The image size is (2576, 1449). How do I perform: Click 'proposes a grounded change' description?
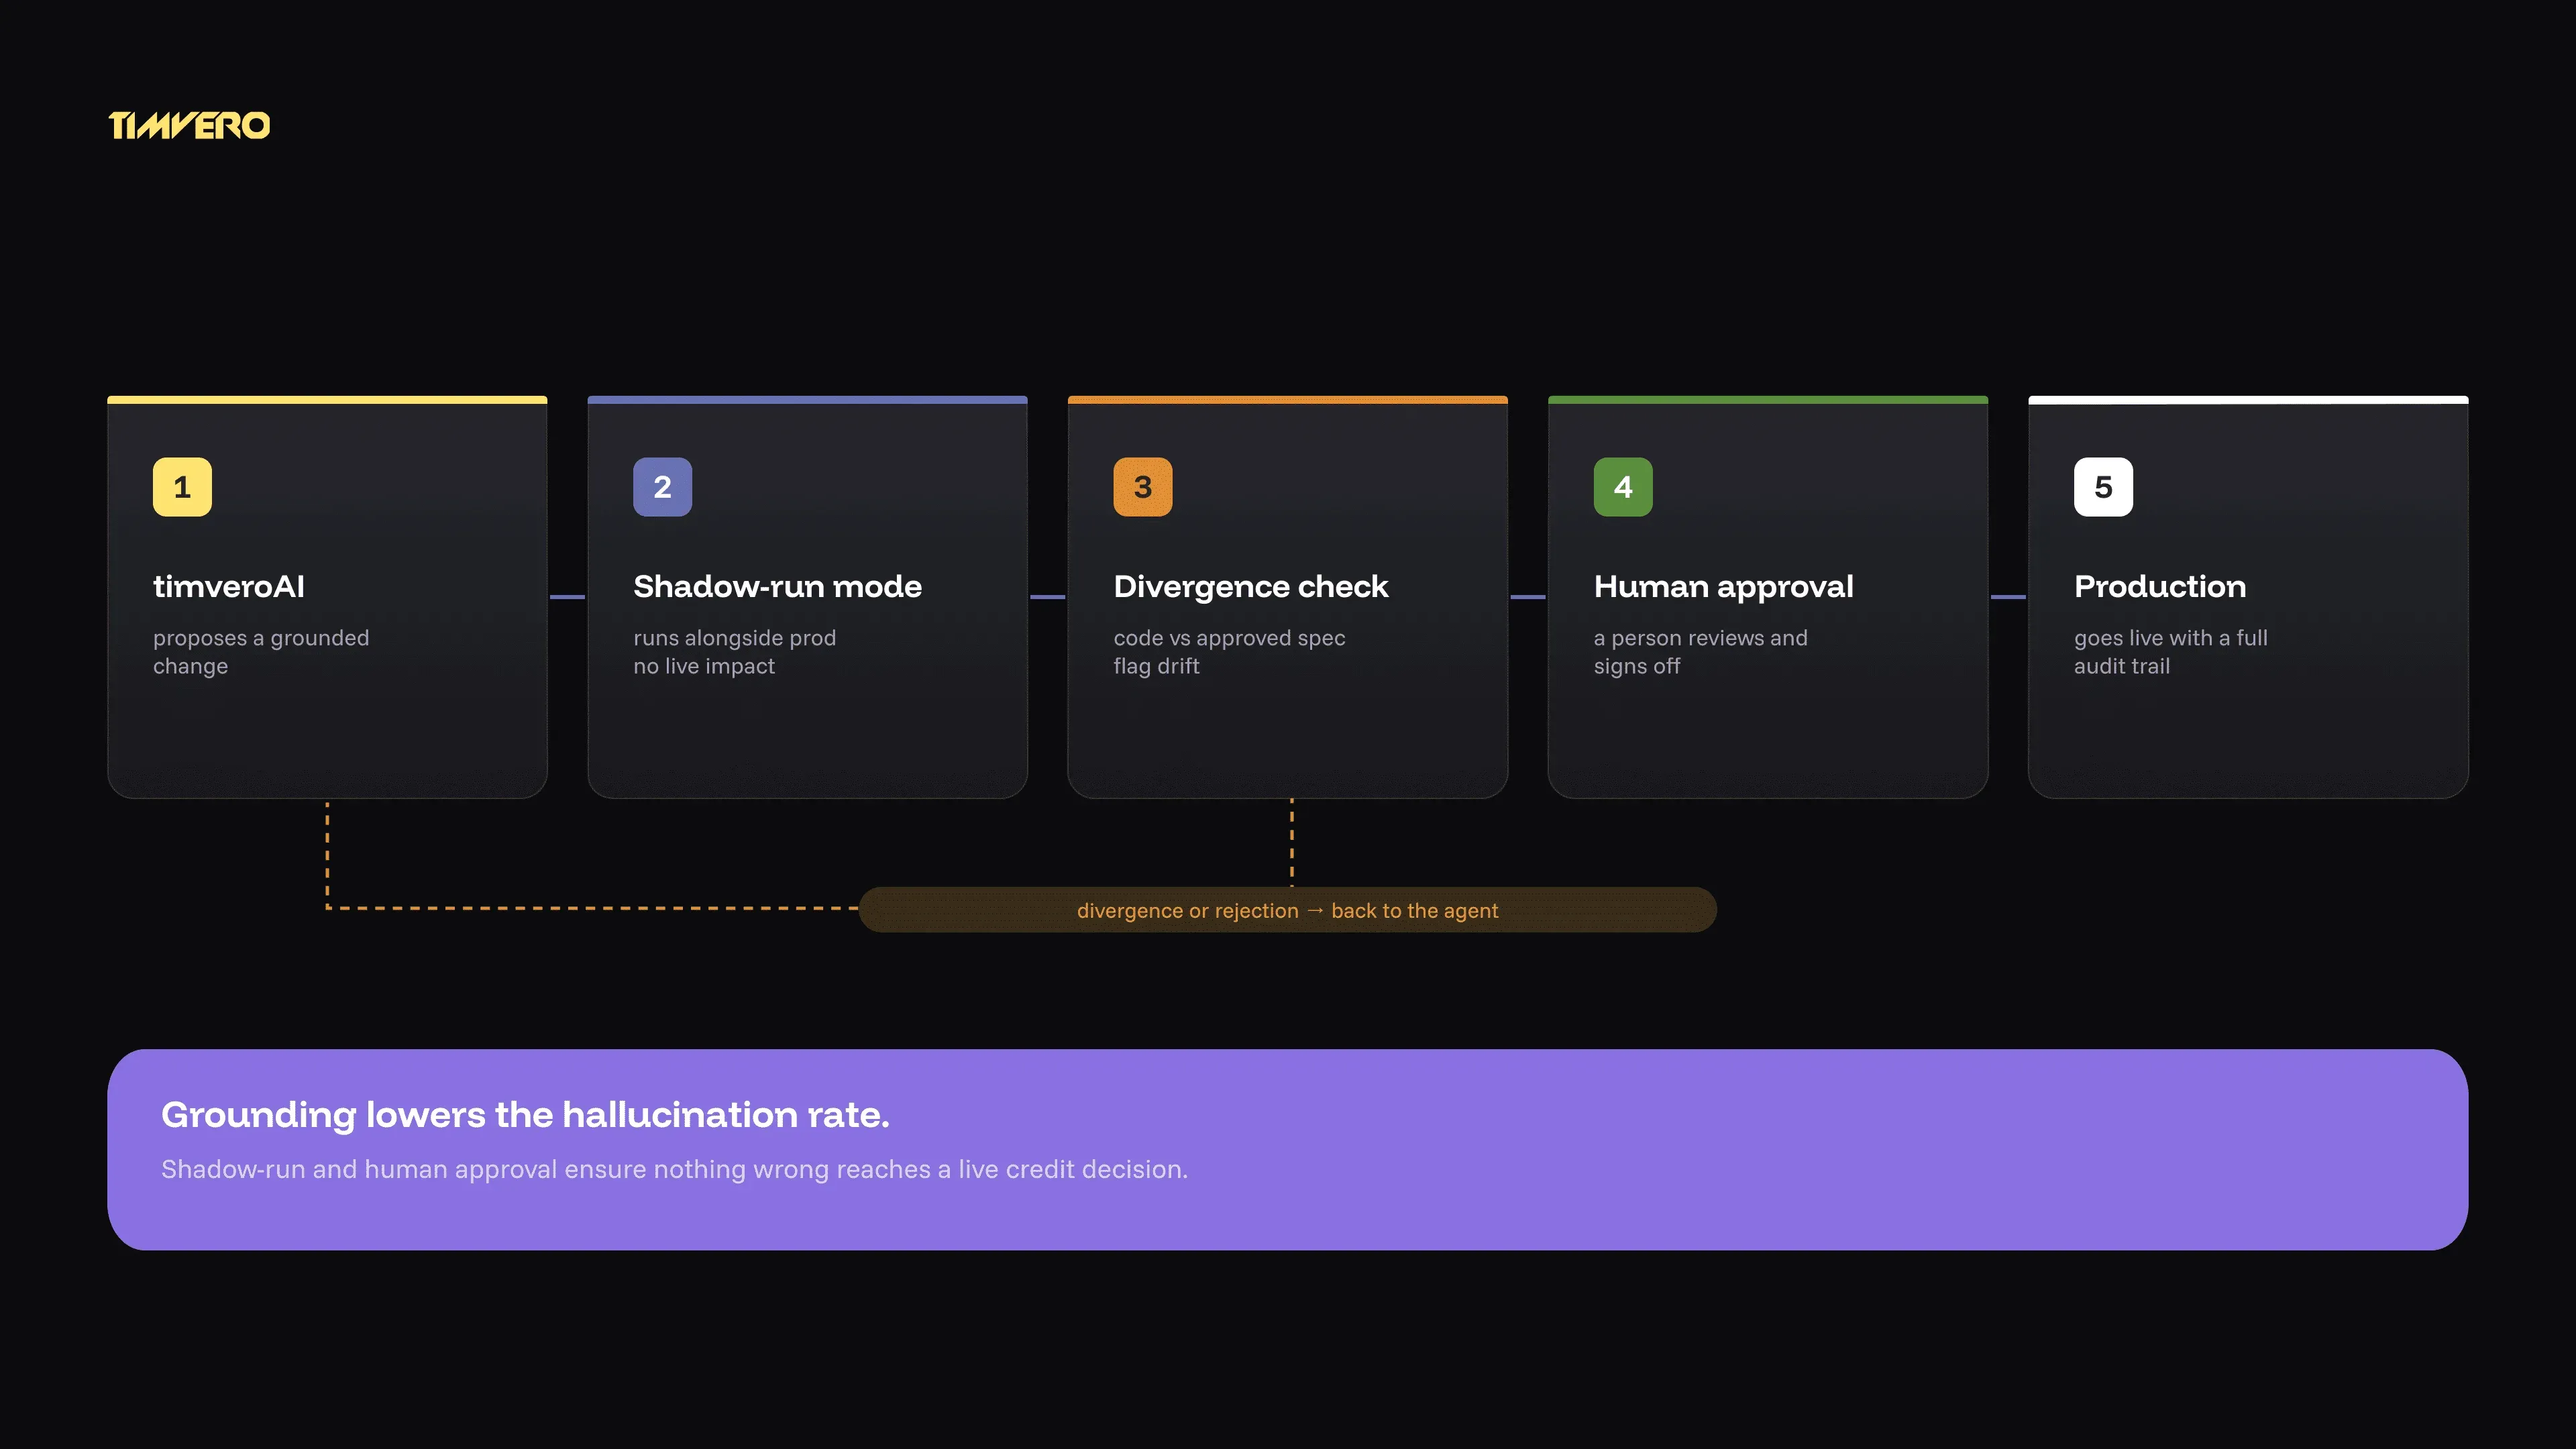(x=261, y=652)
